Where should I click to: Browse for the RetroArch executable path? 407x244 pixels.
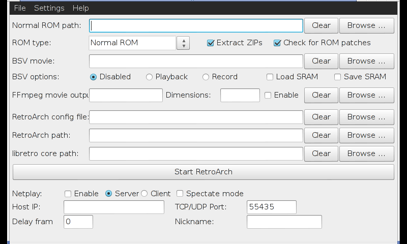(x=366, y=135)
